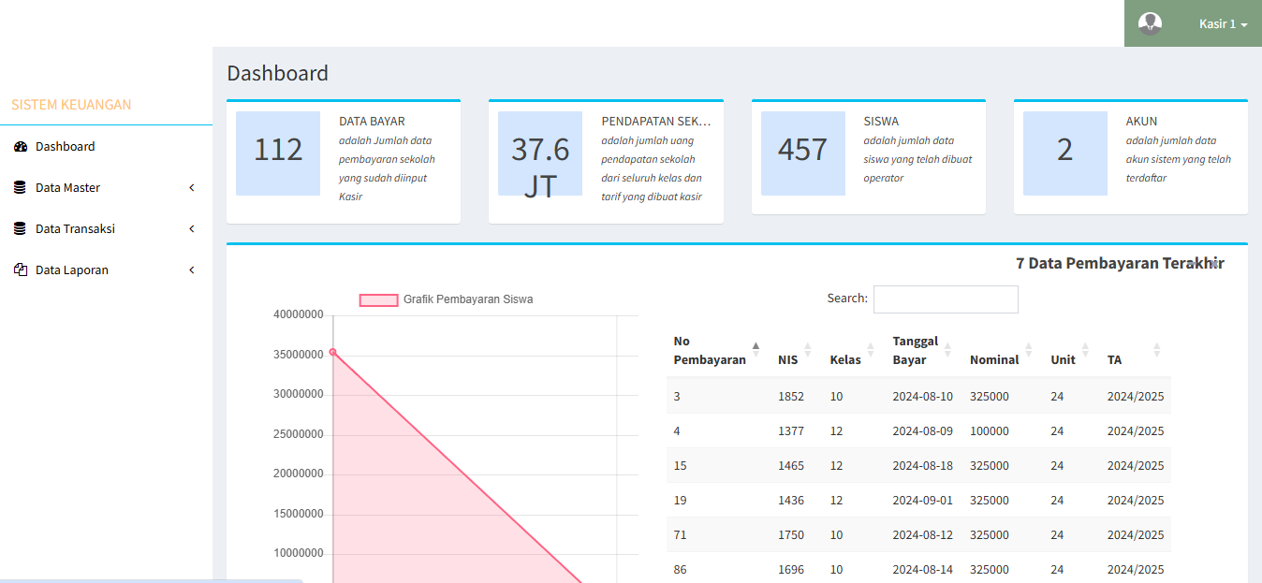Screen dimensions: 1262x583
Task: Open the Dashboard menu item
Action: click(x=66, y=147)
